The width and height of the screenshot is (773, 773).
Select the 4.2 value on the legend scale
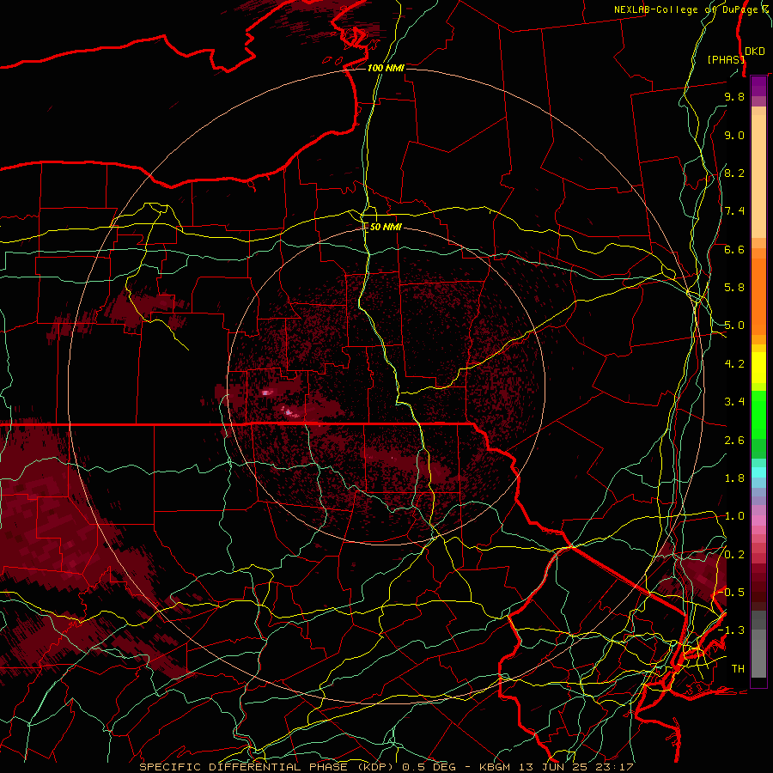pyautogui.click(x=734, y=364)
